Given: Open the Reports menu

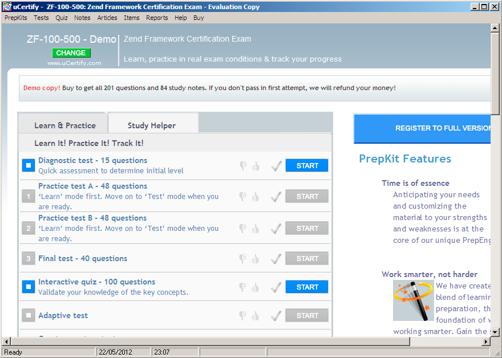Looking at the screenshot, I should click(157, 18).
